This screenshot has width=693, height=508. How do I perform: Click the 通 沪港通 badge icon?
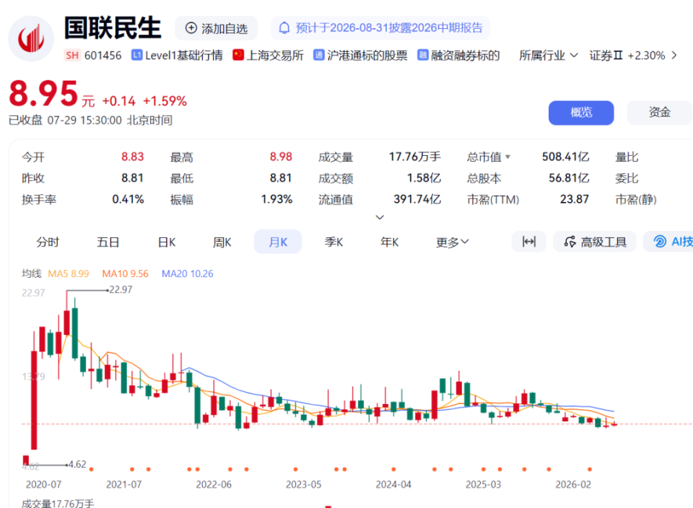[x=318, y=56]
